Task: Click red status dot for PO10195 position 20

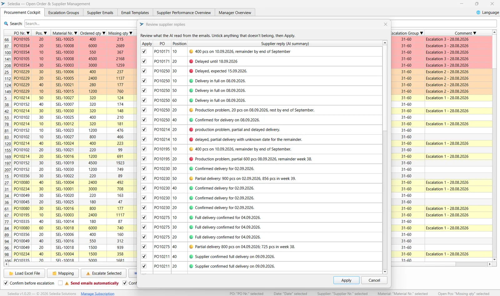Action: pos(191,159)
